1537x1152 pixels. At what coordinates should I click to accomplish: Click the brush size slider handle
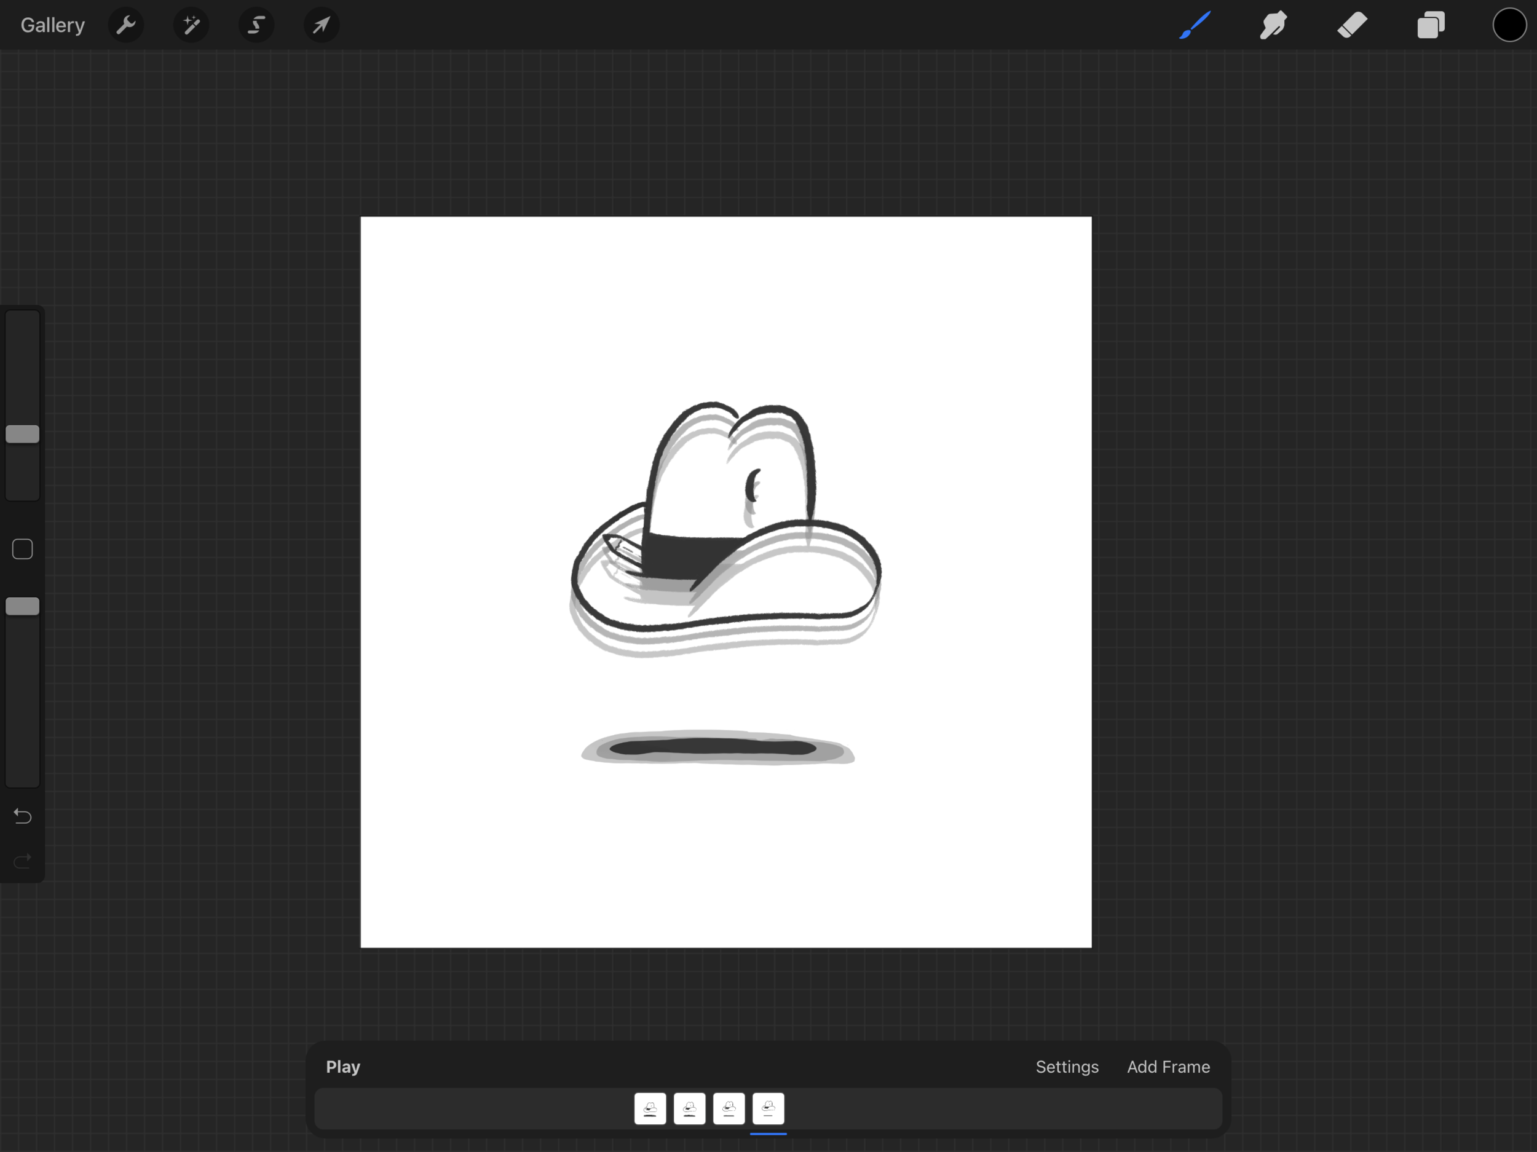[22, 434]
